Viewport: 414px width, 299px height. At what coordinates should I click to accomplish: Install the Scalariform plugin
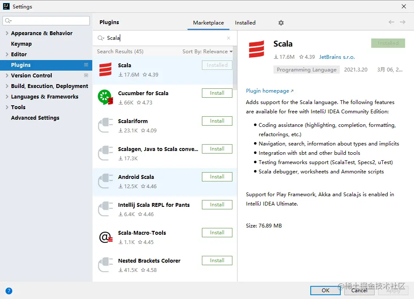click(x=217, y=121)
